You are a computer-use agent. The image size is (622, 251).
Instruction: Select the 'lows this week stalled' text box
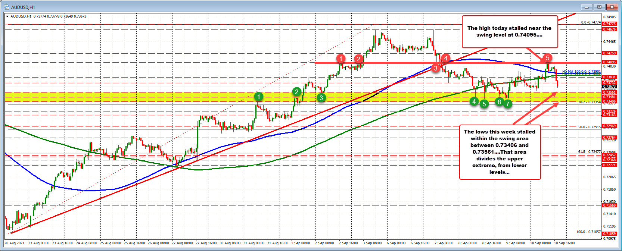500,152
